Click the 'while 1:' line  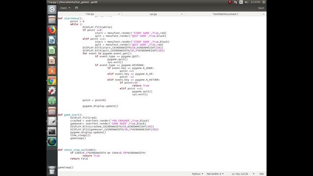tap(76, 24)
